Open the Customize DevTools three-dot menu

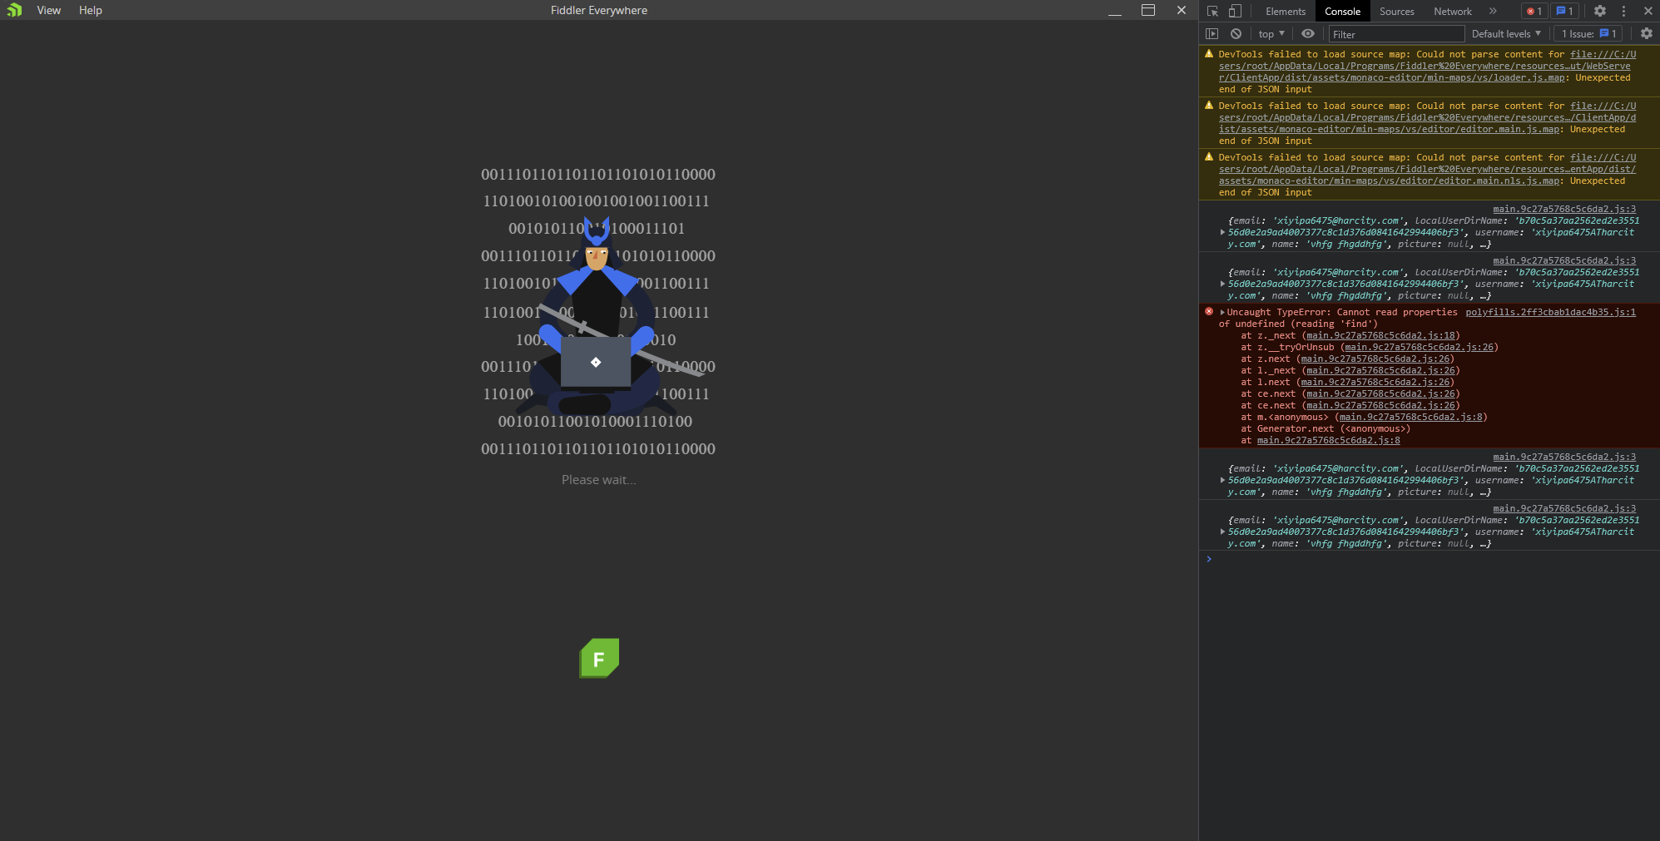pyautogui.click(x=1623, y=11)
